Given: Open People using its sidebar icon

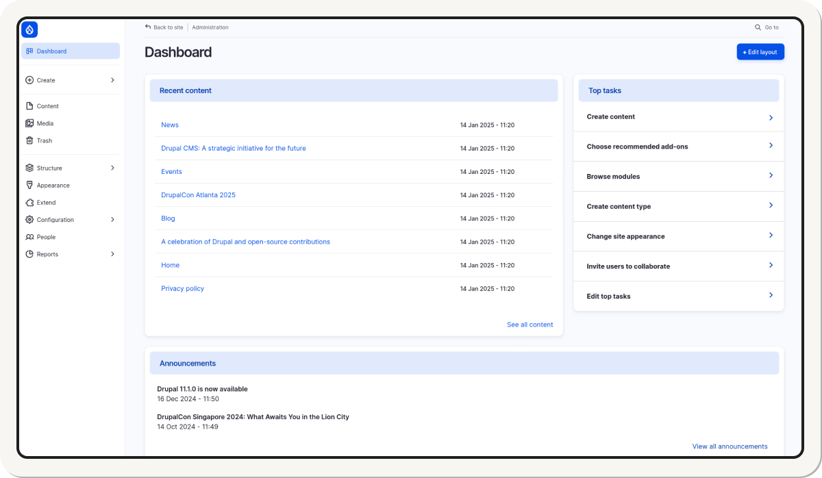Looking at the screenshot, I should click(29, 237).
